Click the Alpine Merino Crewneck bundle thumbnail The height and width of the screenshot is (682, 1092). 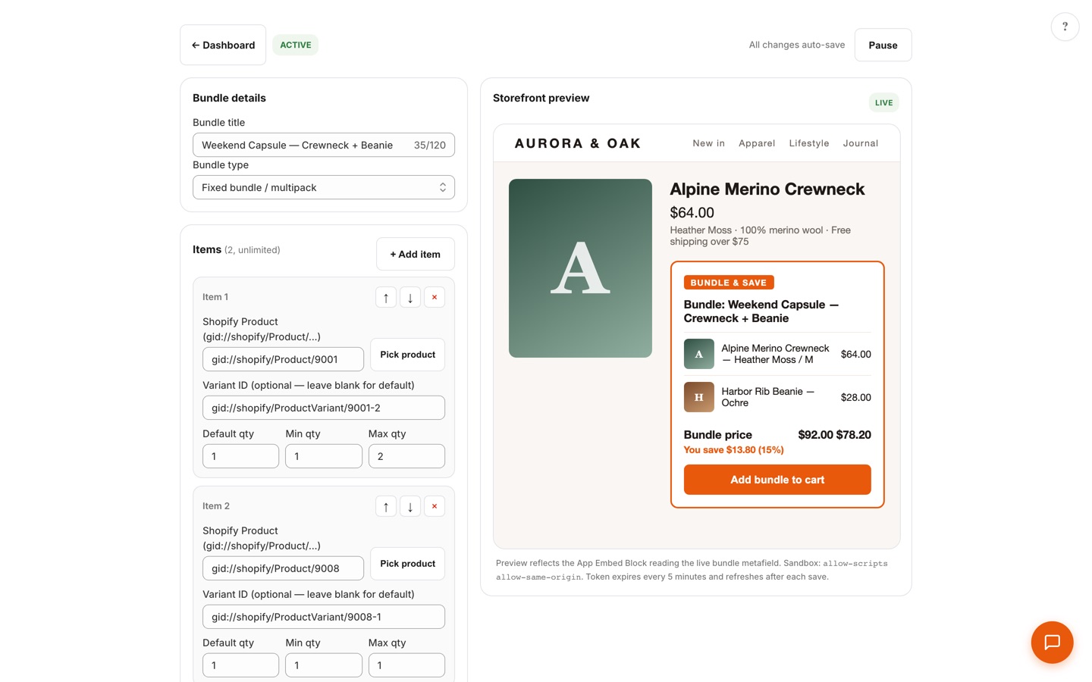[x=699, y=354]
